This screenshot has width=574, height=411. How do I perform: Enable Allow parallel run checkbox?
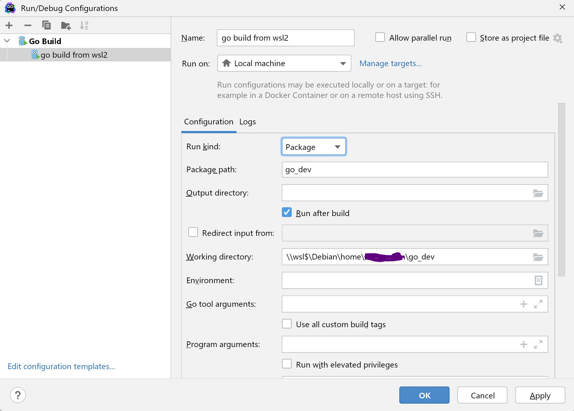(x=380, y=37)
